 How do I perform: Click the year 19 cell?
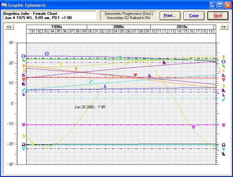(211, 32)
